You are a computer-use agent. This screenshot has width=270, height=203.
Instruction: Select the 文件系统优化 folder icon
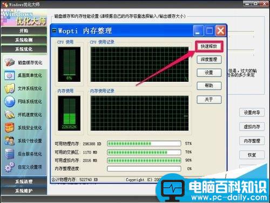(10, 88)
